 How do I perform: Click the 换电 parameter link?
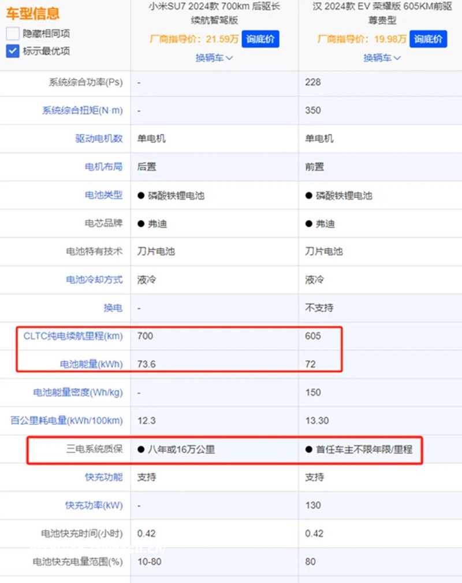[113, 308]
